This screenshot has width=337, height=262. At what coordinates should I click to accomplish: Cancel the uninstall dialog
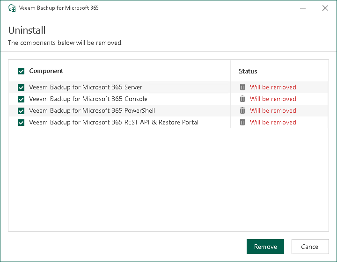pyautogui.click(x=310, y=247)
